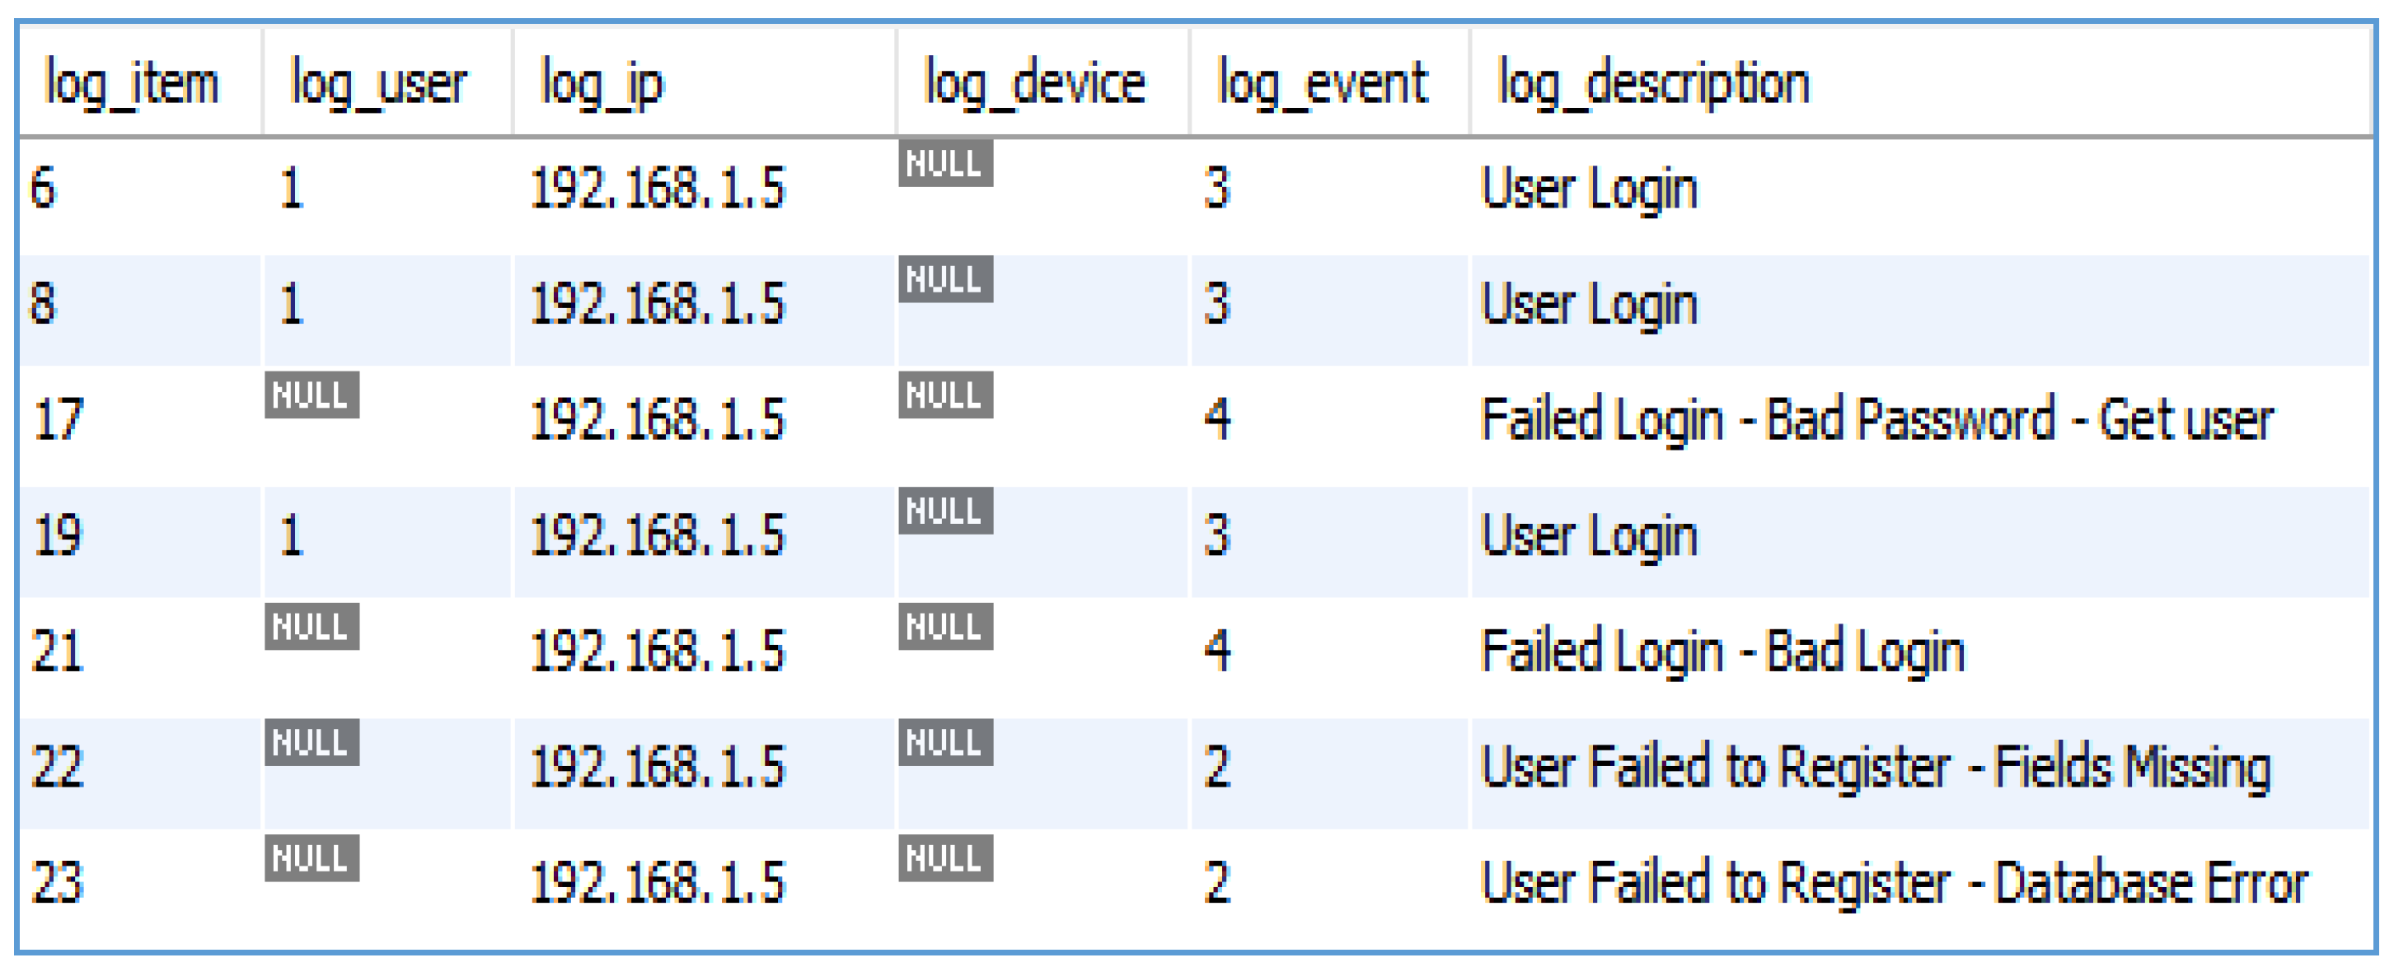Select the NULL log_user badge in row 21
The height and width of the screenshot is (967, 2394).
click(312, 627)
